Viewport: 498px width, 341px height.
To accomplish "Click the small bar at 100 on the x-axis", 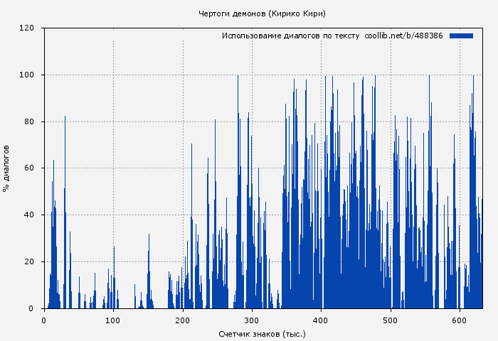I will (x=114, y=284).
